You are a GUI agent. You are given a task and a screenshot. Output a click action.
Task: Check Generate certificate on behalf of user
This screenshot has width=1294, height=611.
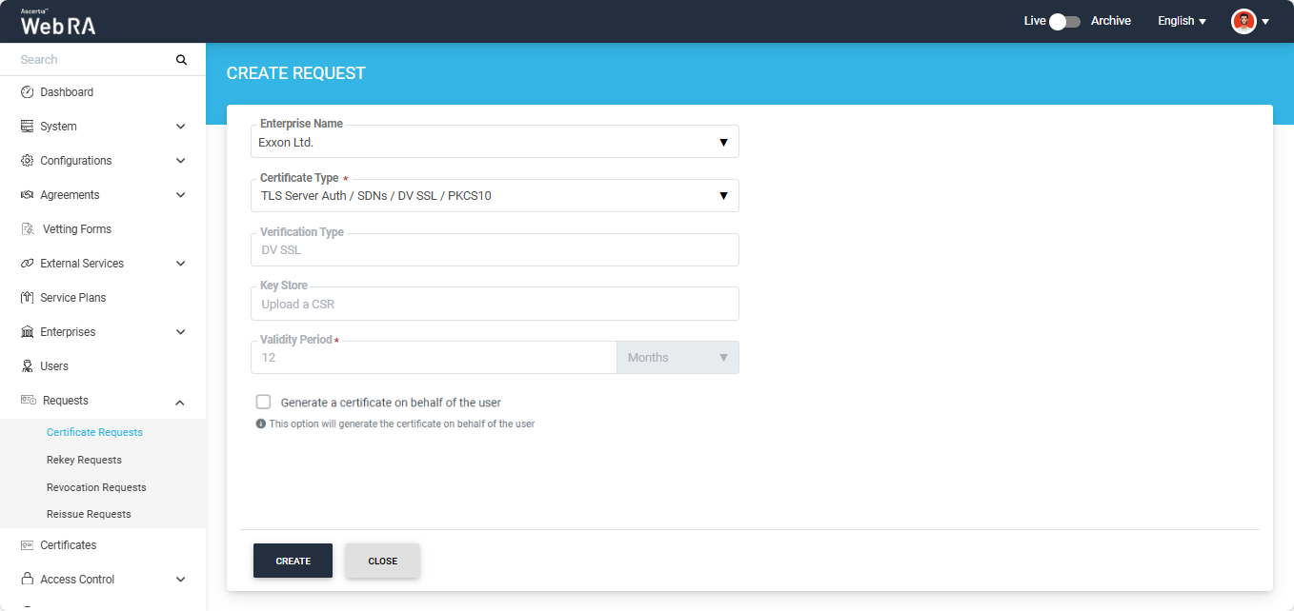click(264, 403)
